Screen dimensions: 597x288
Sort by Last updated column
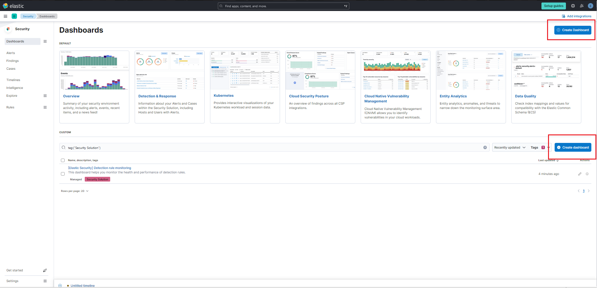point(548,160)
